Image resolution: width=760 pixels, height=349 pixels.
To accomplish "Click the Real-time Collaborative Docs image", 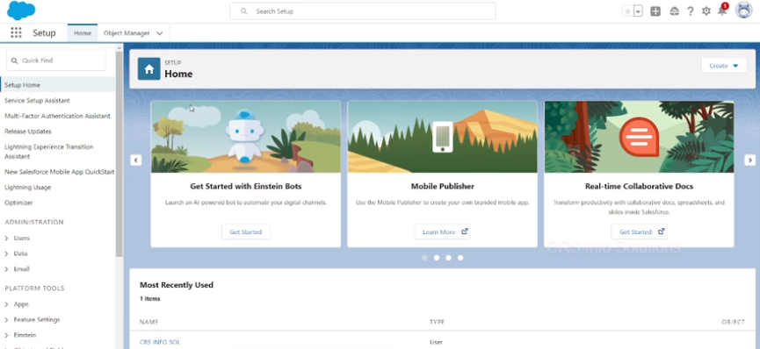I will pyautogui.click(x=639, y=137).
